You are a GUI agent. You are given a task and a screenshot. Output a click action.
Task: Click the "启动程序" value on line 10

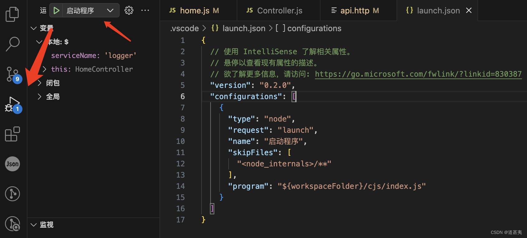click(283, 141)
